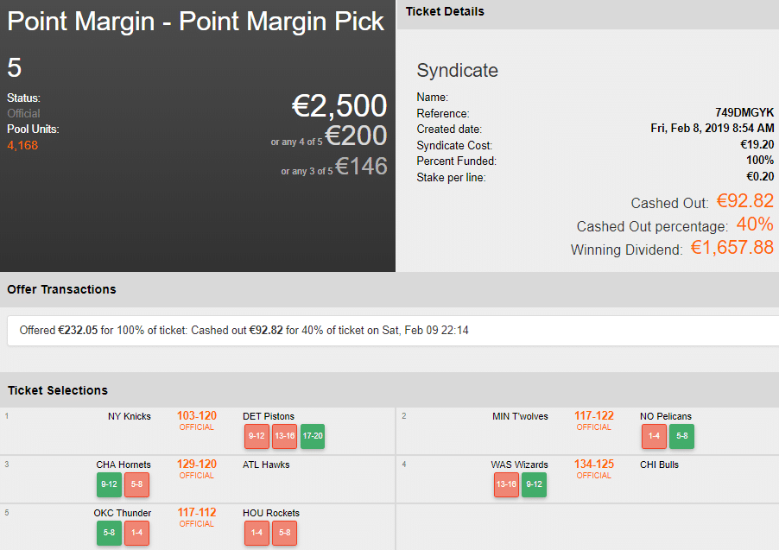Click the 1-4 chip under HOU Rockets
Viewport: 779px width, 550px height.
click(x=256, y=534)
